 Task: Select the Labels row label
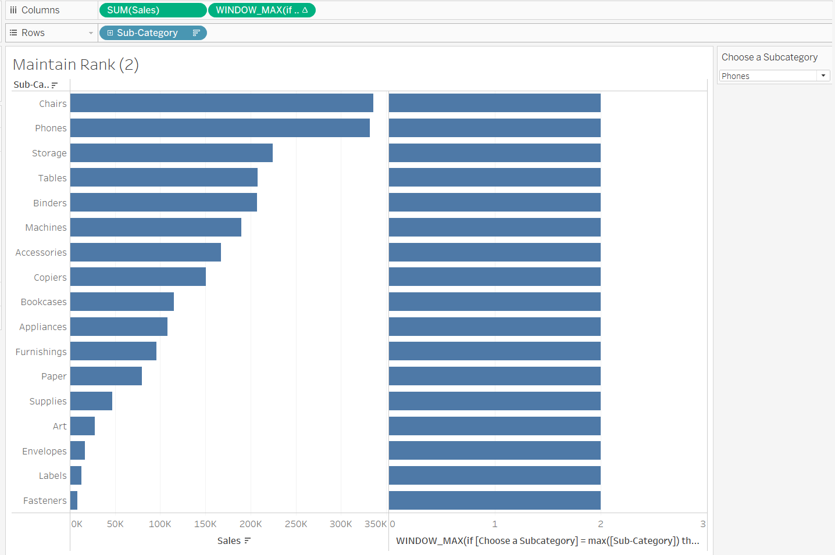pyautogui.click(x=53, y=475)
